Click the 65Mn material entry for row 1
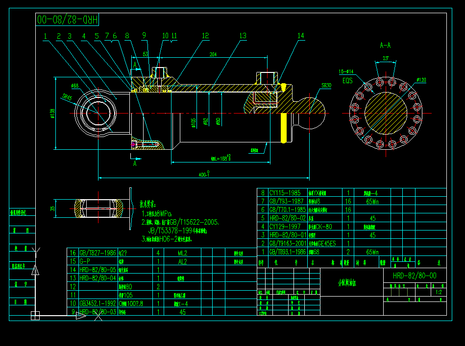This screenshot has height=346, width=465. pos(373,251)
